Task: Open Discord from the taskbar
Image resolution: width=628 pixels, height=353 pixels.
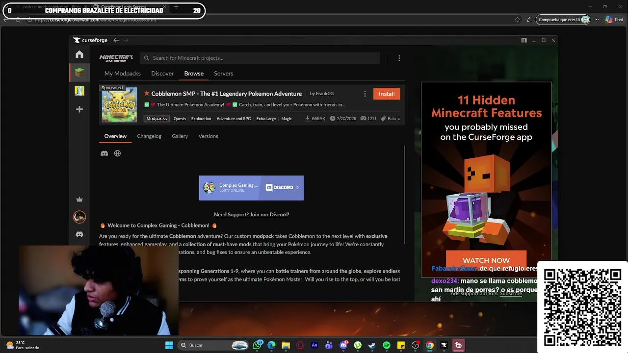Action: pos(343,345)
